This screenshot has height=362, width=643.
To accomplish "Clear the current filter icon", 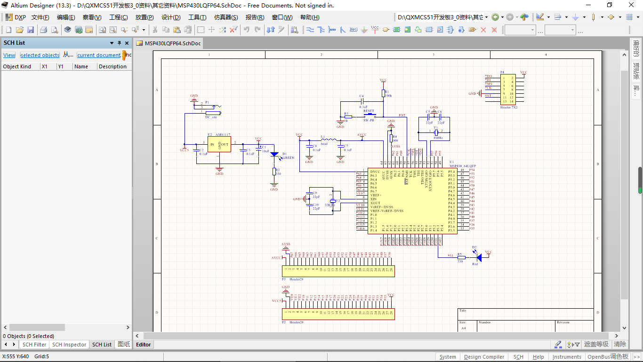I will pyautogui.click(x=233, y=30).
